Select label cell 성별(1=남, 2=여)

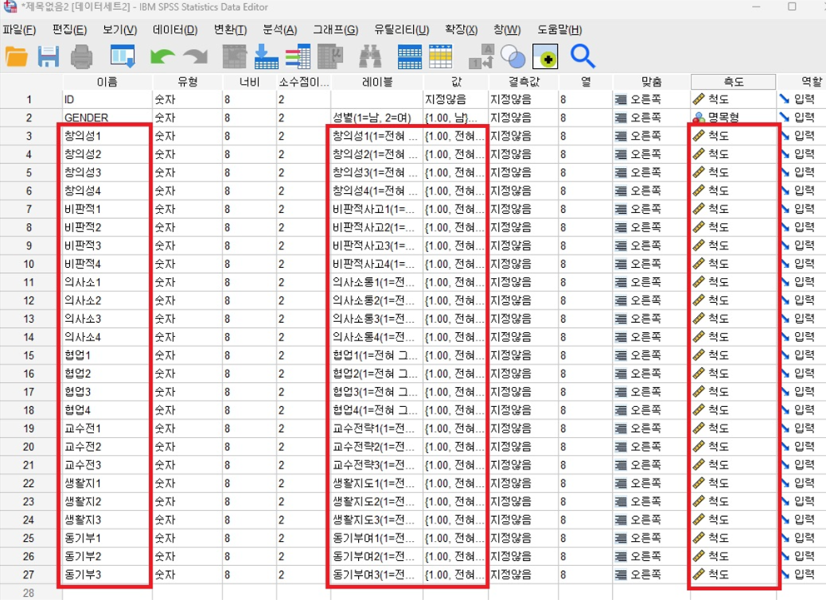[376, 118]
